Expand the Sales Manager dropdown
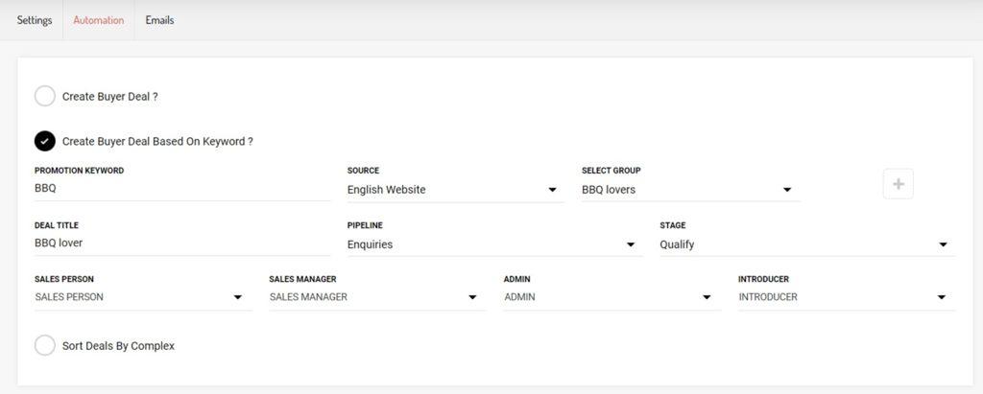983x394 pixels. point(376,297)
